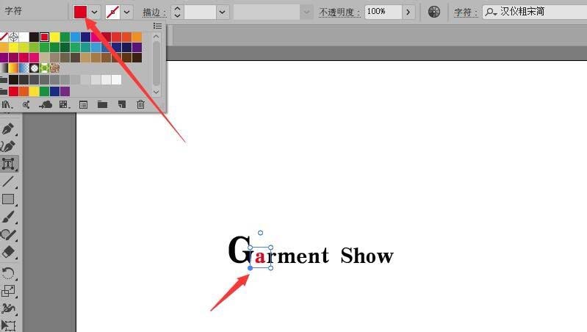Viewport: 587px width, 332px height.
Task: Expand the Stroke color dropdown arrow
Action: click(127, 12)
